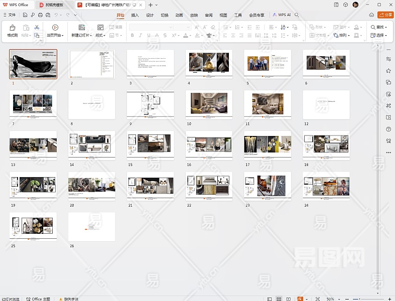Open the Insert (插入) ribbon tab

click(x=135, y=15)
